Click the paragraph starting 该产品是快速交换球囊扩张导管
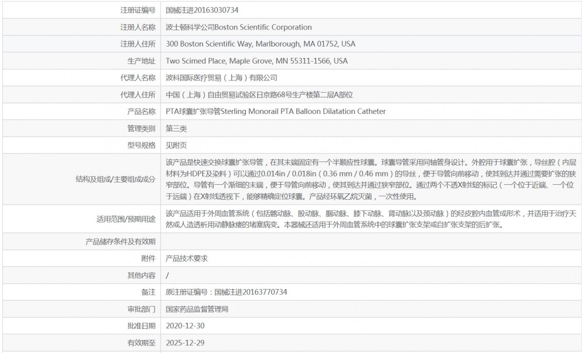 (370, 179)
